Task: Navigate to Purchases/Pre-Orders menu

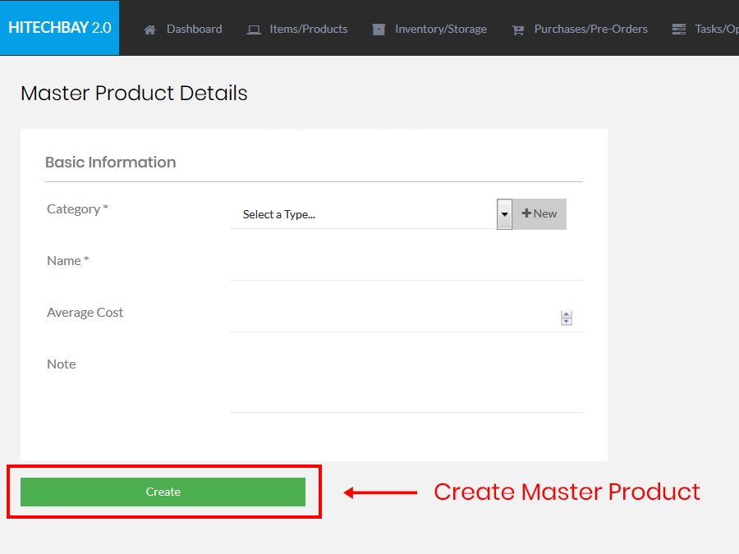Action: point(590,29)
